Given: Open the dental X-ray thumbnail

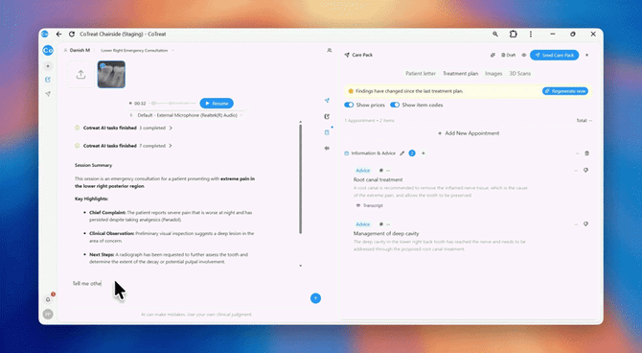Looking at the screenshot, I should (111, 74).
